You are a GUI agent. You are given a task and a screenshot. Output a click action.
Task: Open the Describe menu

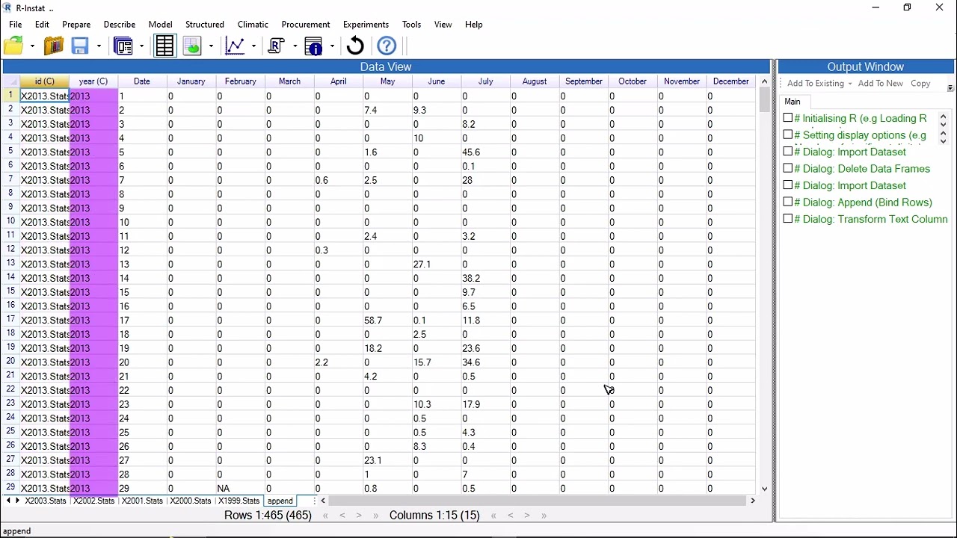[x=120, y=25]
